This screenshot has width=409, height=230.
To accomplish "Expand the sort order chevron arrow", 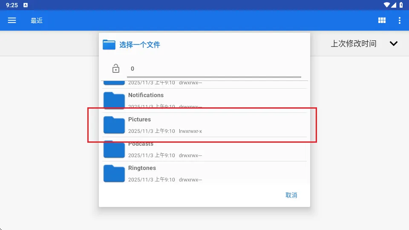I will [x=394, y=43].
